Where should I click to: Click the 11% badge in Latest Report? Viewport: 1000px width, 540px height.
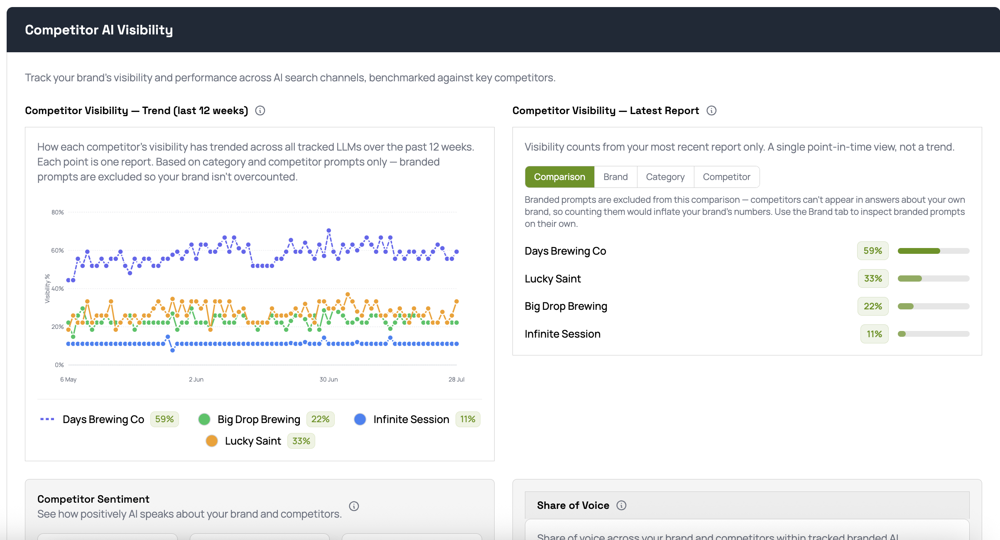coord(875,334)
